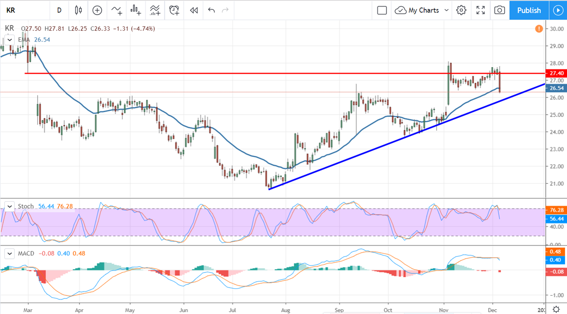
Task: Undo the last chart action
Action: (x=211, y=10)
